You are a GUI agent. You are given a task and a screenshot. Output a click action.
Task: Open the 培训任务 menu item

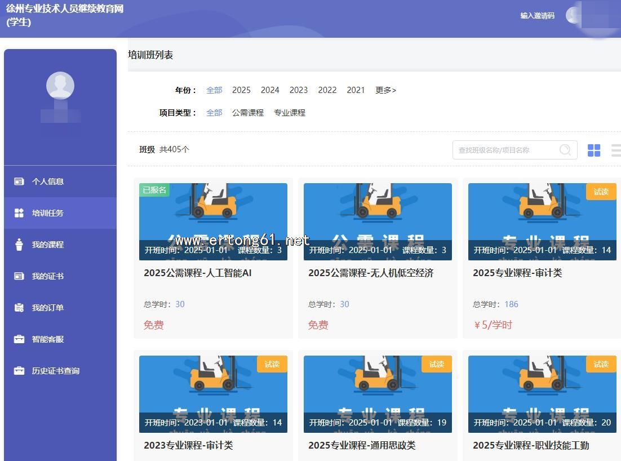pos(48,213)
